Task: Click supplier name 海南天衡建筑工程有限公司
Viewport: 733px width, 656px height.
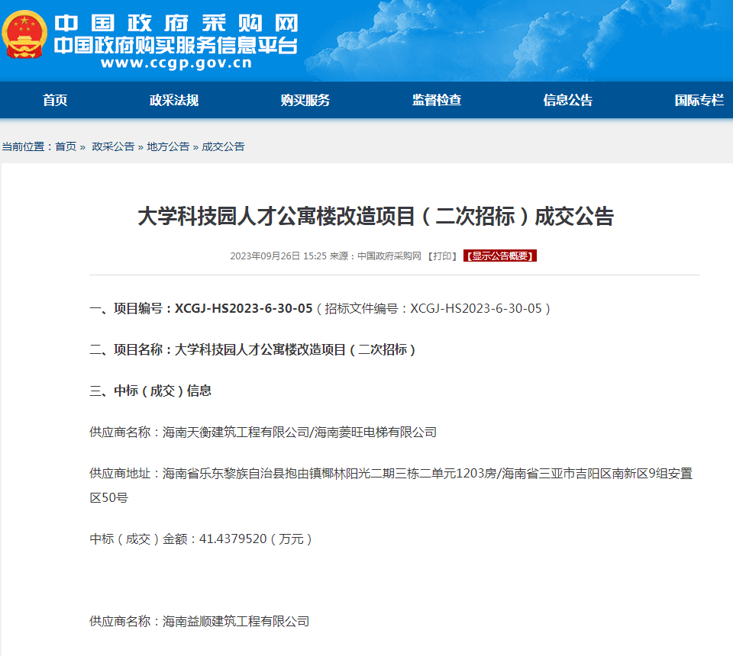Action: tap(236, 433)
